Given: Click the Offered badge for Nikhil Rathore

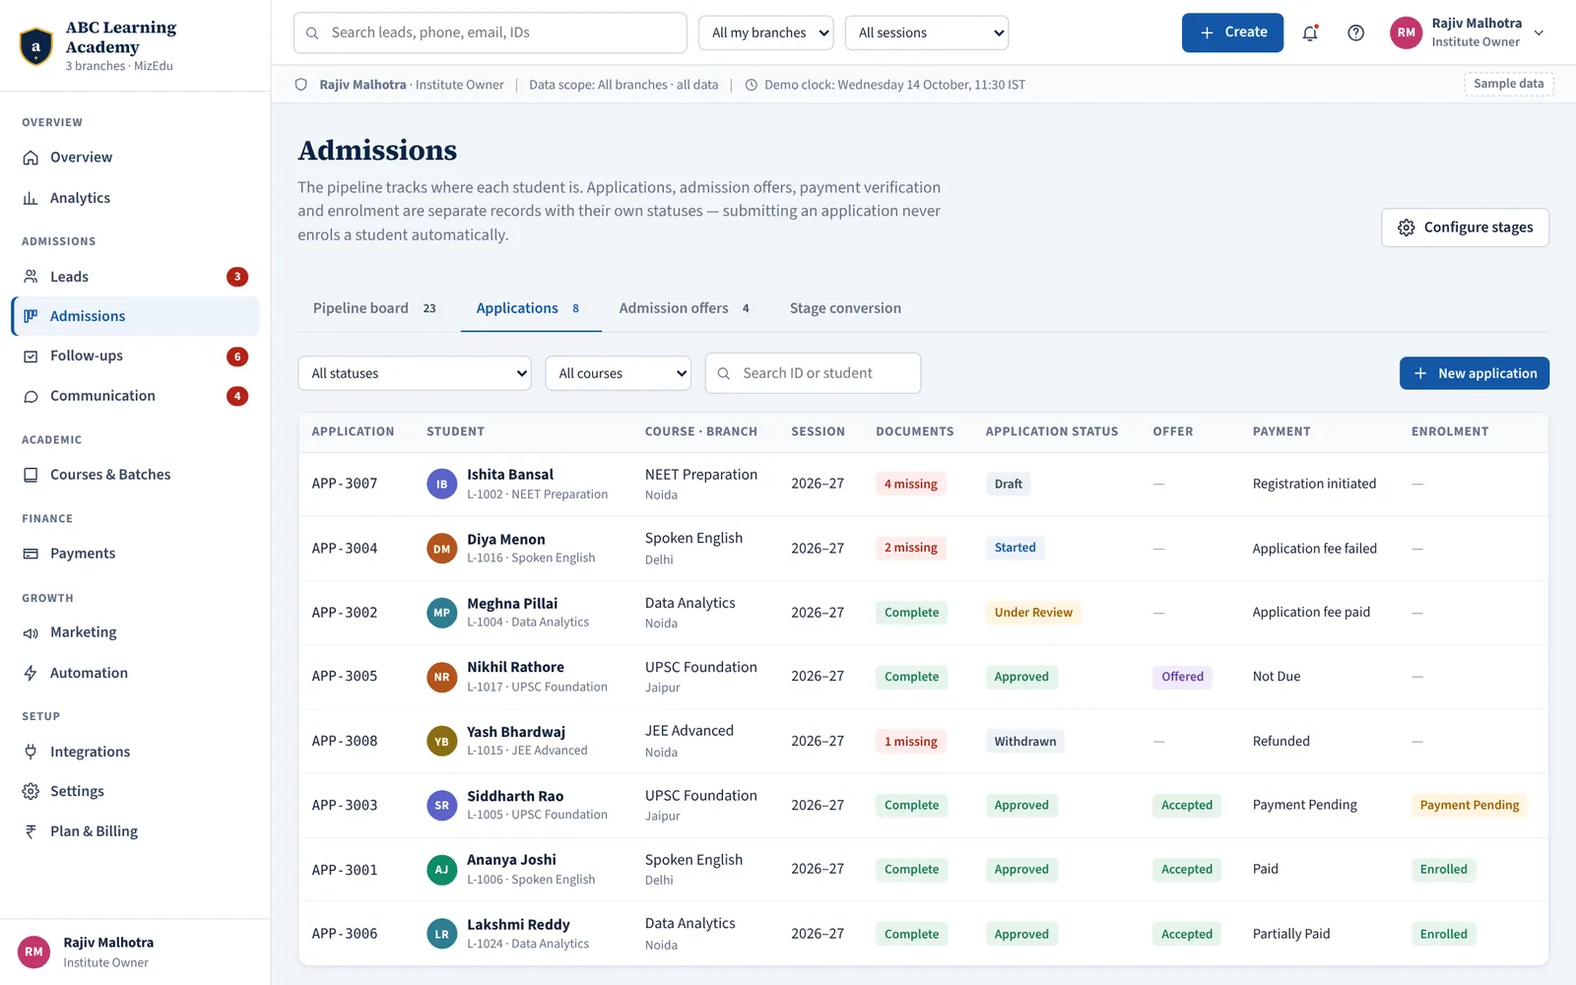Looking at the screenshot, I should point(1182,677).
